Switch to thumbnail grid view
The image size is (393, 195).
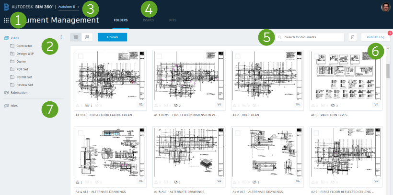[76, 37]
